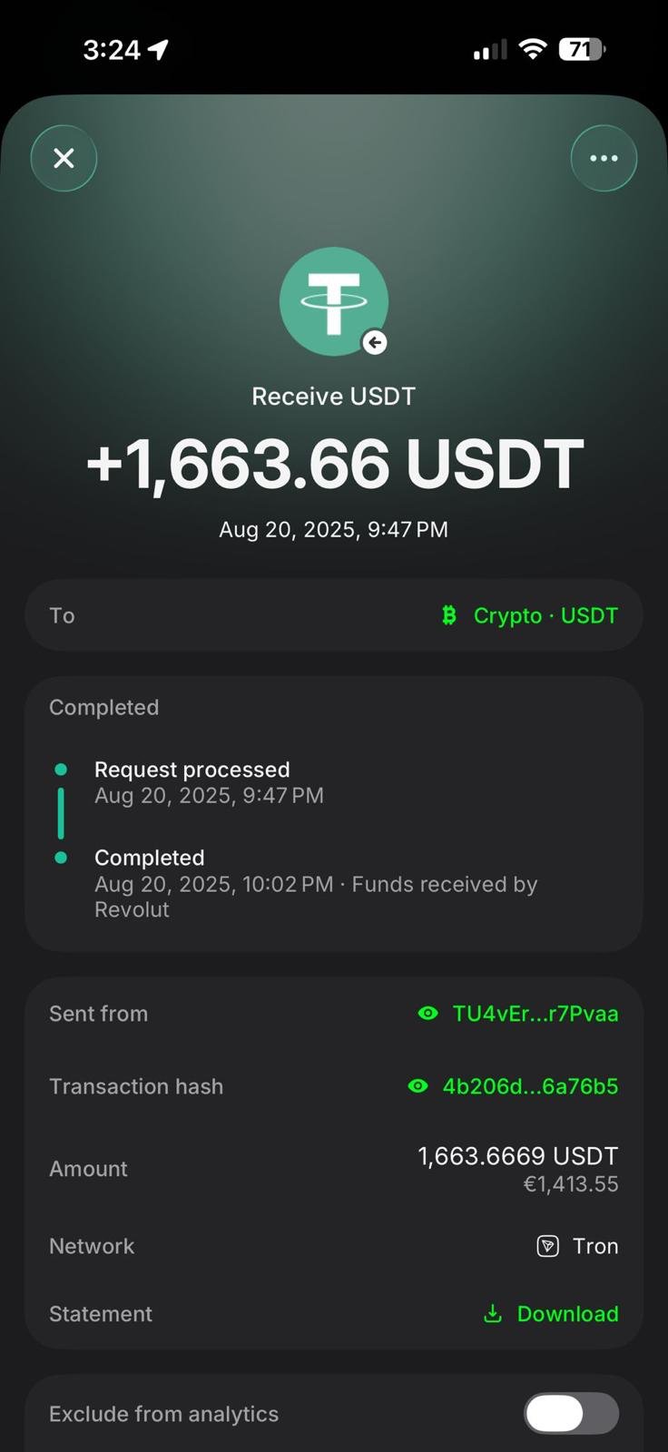This screenshot has width=668, height=1452.
Task: Tap the Wi-Fi icon in status bar
Action: 533,49
